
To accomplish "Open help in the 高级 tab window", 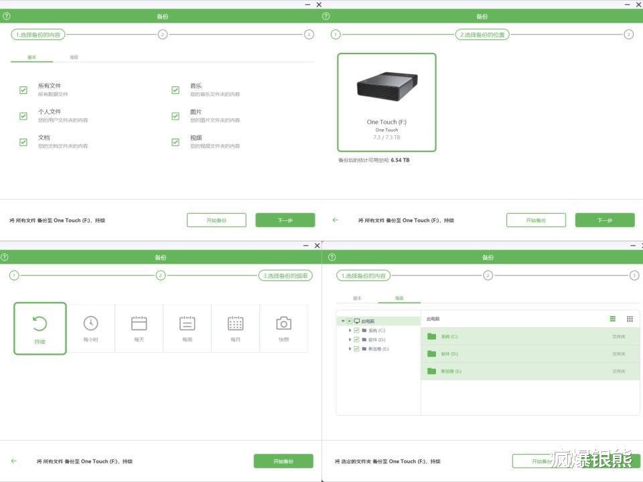I will point(332,257).
